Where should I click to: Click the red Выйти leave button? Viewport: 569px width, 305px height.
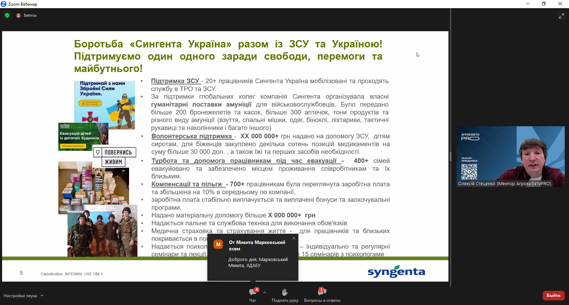click(x=553, y=295)
